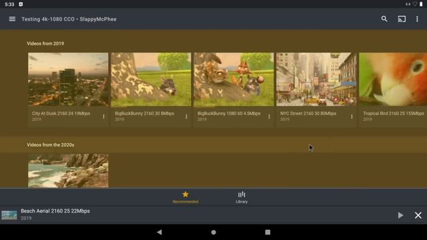Tap the Android back button

[x=159, y=232]
